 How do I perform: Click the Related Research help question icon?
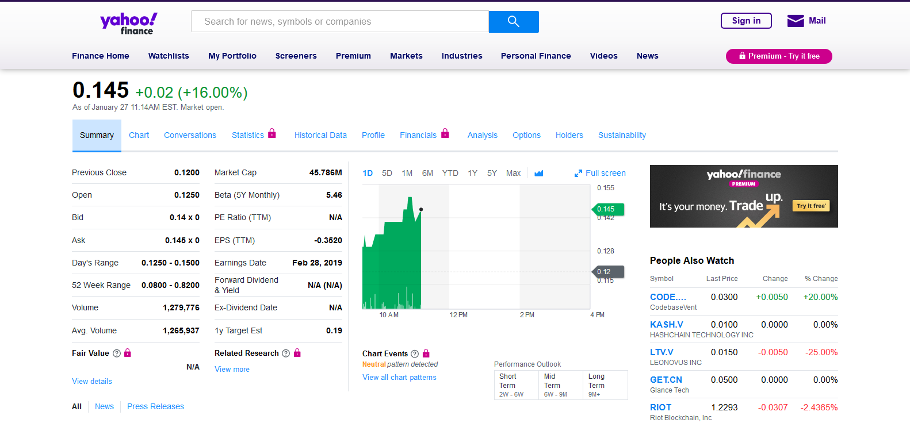point(285,353)
